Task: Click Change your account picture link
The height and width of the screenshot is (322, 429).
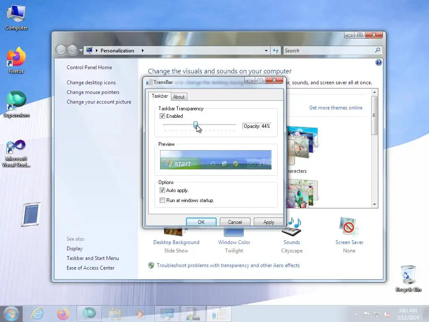Action: (x=99, y=102)
